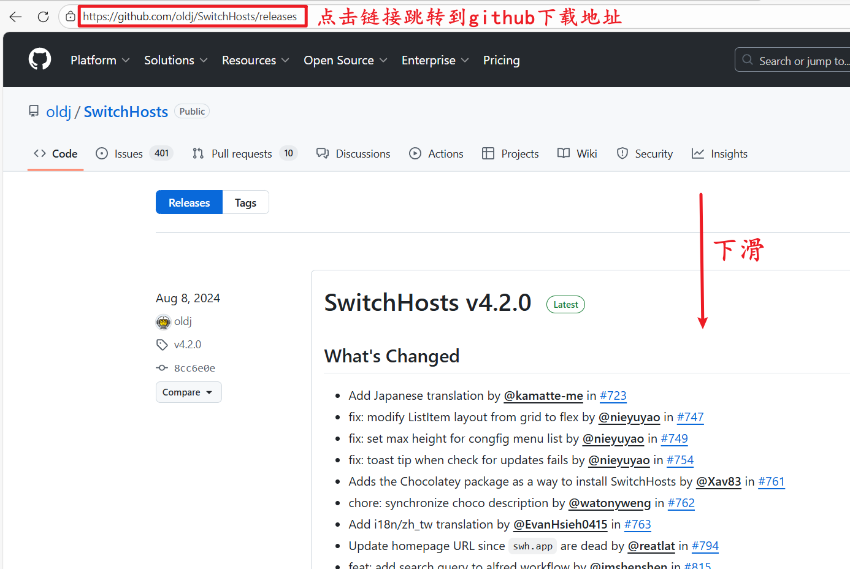Visit @watonyweng profile
Viewport: 850px width, 569px height.
pos(610,503)
